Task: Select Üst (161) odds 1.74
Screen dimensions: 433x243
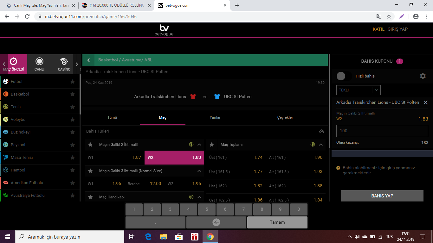Action: coord(236,157)
